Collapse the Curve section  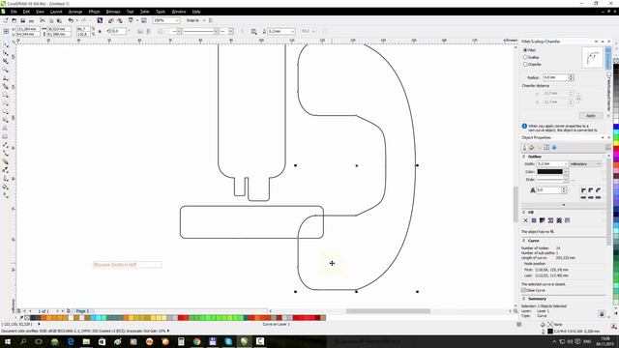tap(524, 241)
